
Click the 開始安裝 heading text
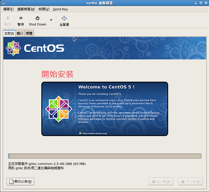[x=57, y=74]
